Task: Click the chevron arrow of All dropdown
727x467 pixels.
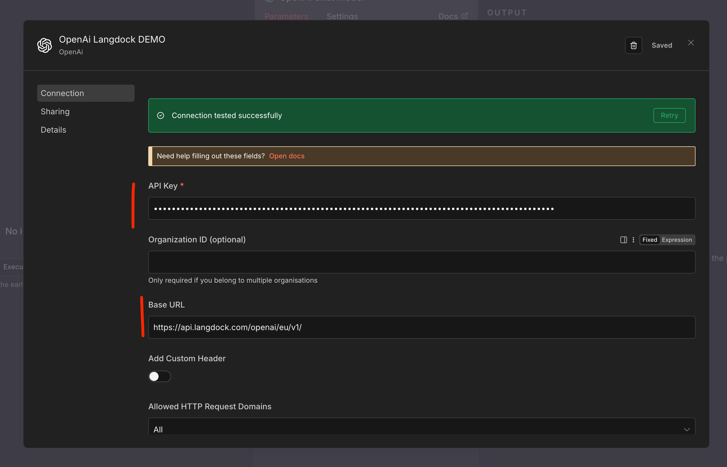Action: [x=687, y=429]
